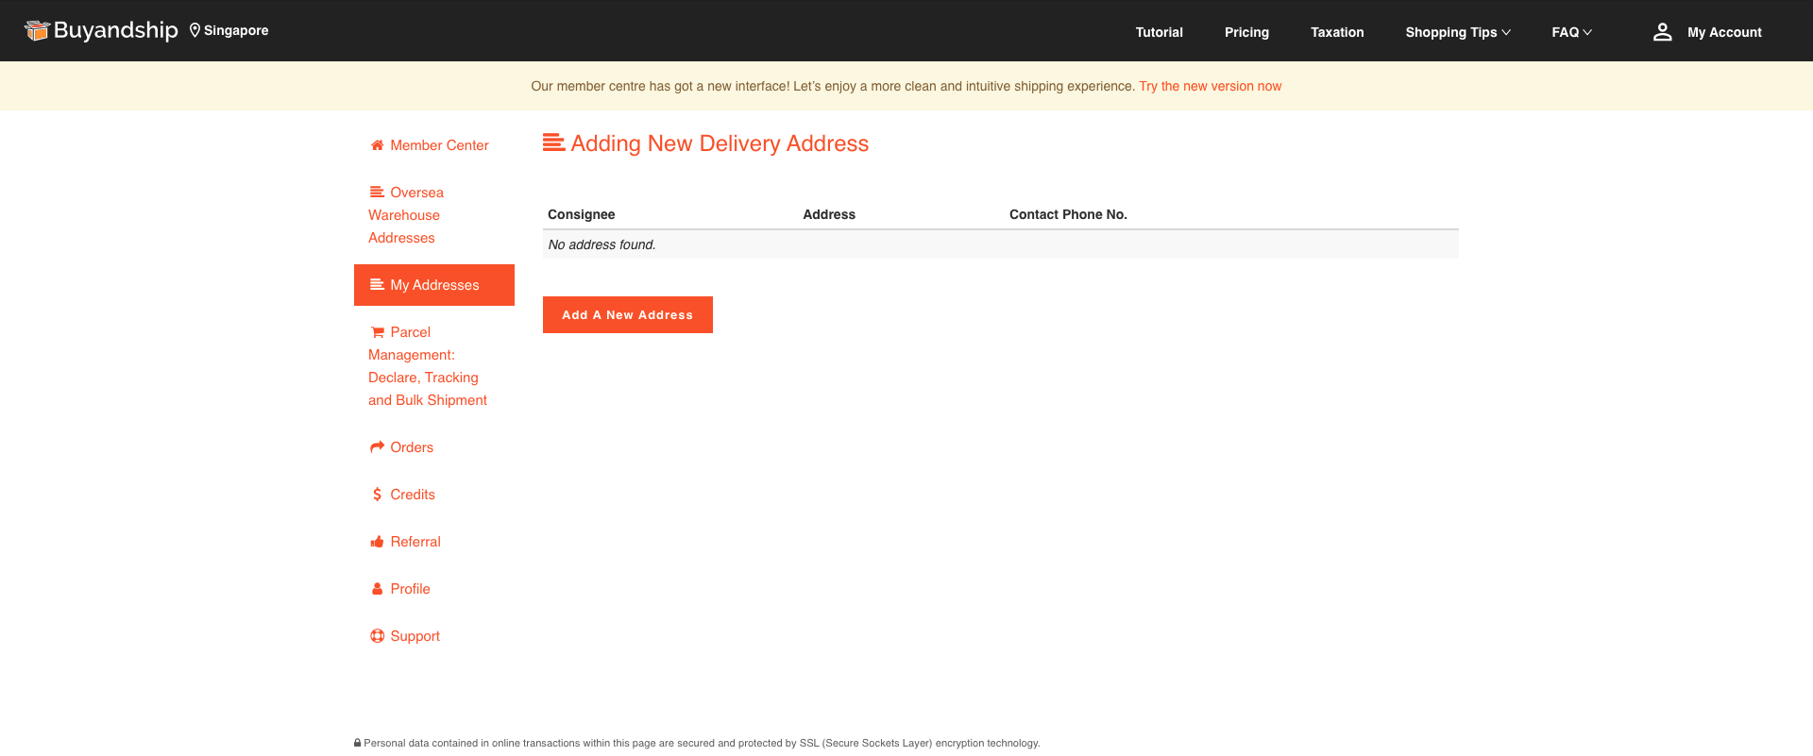Open the Tutorial menu item

1159,32
